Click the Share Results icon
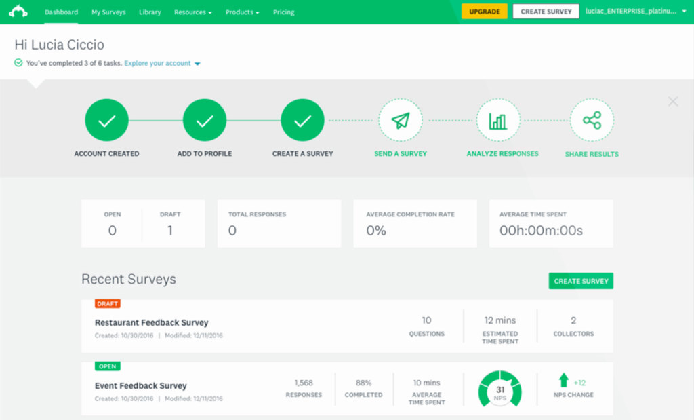Image resolution: width=694 pixels, height=420 pixels. [592, 121]
